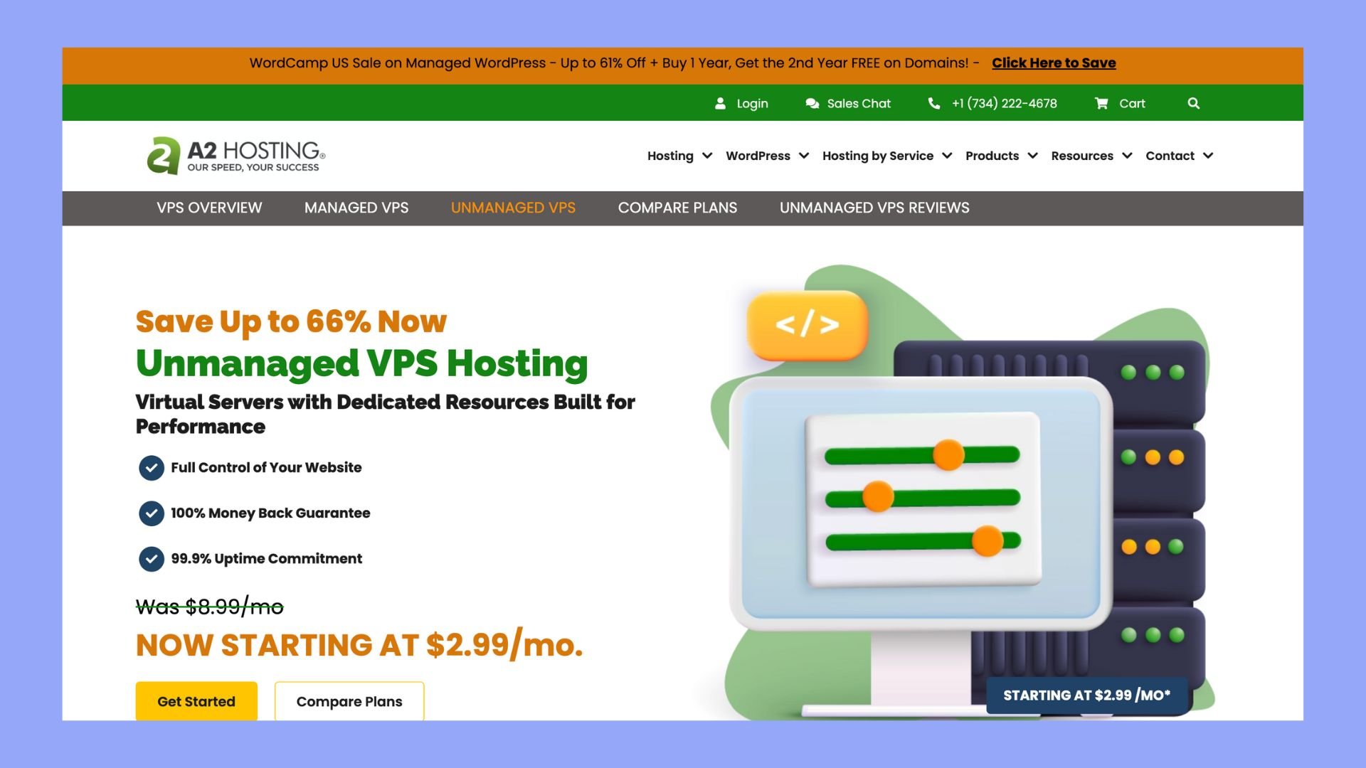1366x768 pixels.
Task: Click the Click Here to Save link
Action: pyautogui.click(x=1053, y=62)
